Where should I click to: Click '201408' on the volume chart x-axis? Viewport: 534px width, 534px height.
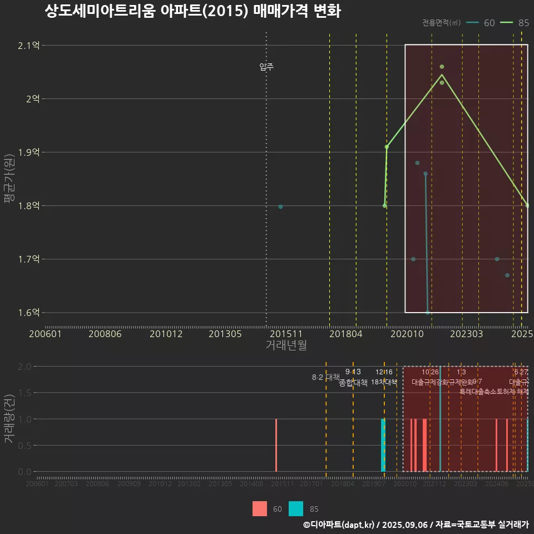coord(251,483)
